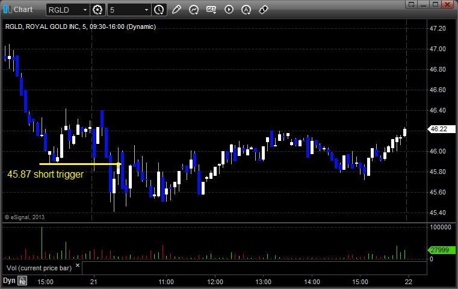
Task: Click the 13:00 time axis label
Action: point(263,282)
